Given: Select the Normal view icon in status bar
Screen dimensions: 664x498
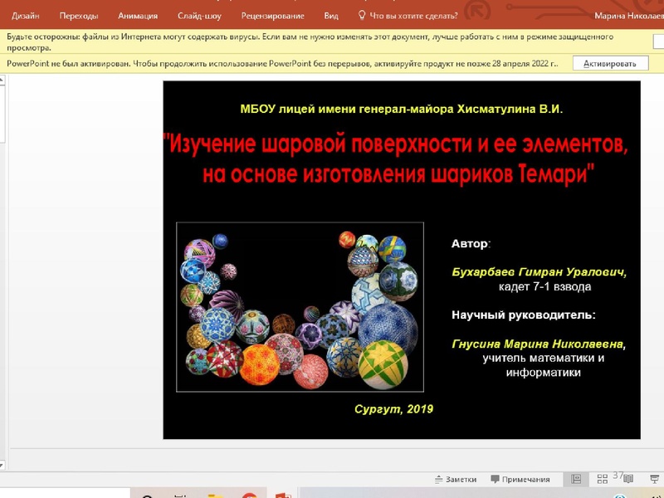Looking at the screenshot, I should 575,479.
